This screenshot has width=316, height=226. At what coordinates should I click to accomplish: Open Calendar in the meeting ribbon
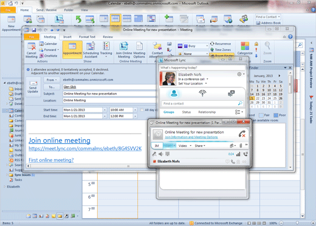click(48, 44)
